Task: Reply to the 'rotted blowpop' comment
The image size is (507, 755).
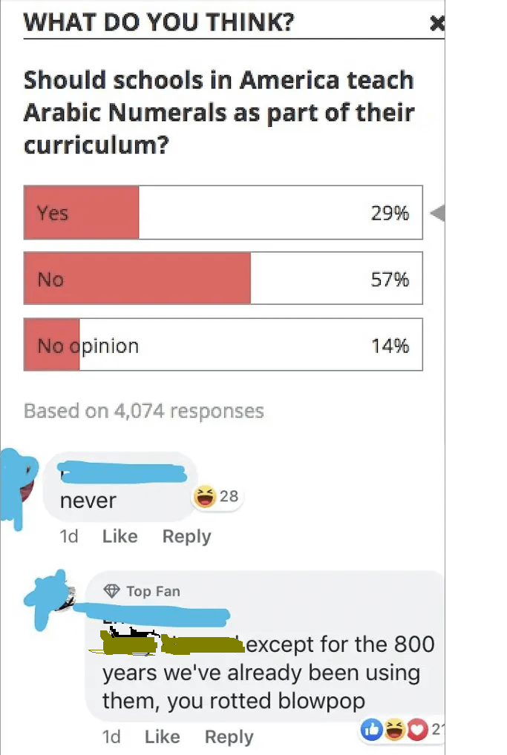Action: (229, 736)
